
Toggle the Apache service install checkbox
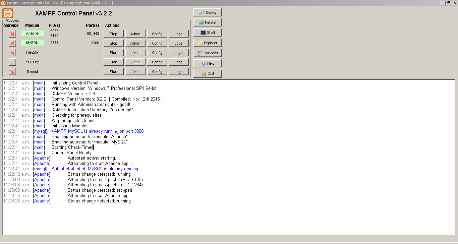[x=12, y=34]
